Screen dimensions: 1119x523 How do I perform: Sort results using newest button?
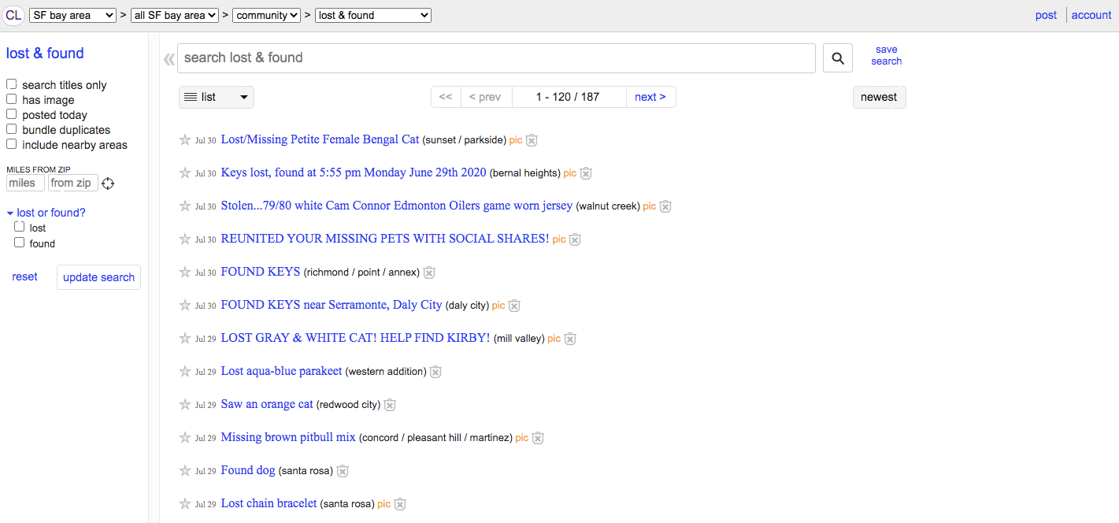(879, 97)
